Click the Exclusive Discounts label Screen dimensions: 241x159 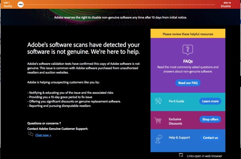[x=175, y=121]
